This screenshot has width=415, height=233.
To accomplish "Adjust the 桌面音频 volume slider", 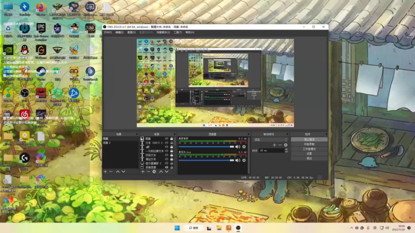I will [x=206, y=147].
